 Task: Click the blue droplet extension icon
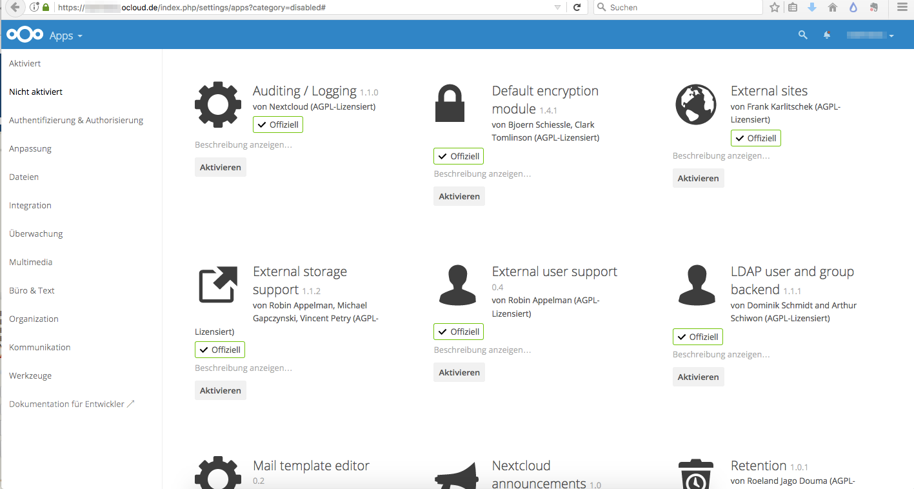click(853, 7)
